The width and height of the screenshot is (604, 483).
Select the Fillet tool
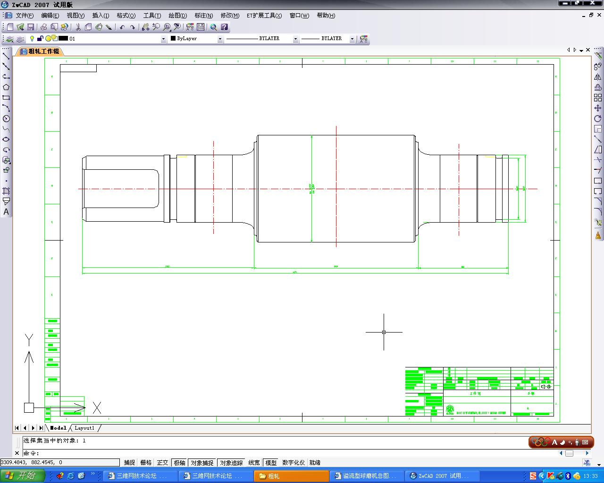[598, 212]
